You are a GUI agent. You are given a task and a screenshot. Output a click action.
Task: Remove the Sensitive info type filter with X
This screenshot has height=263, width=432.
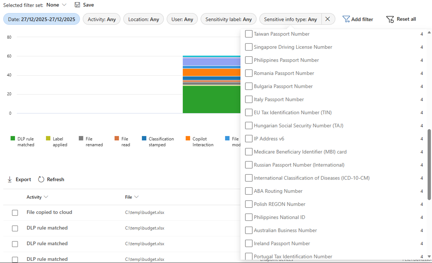pyautogui.click(x=328, y=19)
